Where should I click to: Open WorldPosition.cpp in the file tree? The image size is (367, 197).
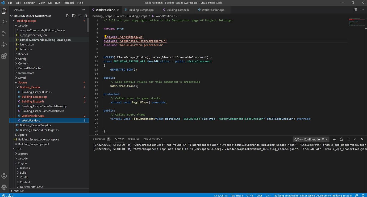[x=33, y=116]
